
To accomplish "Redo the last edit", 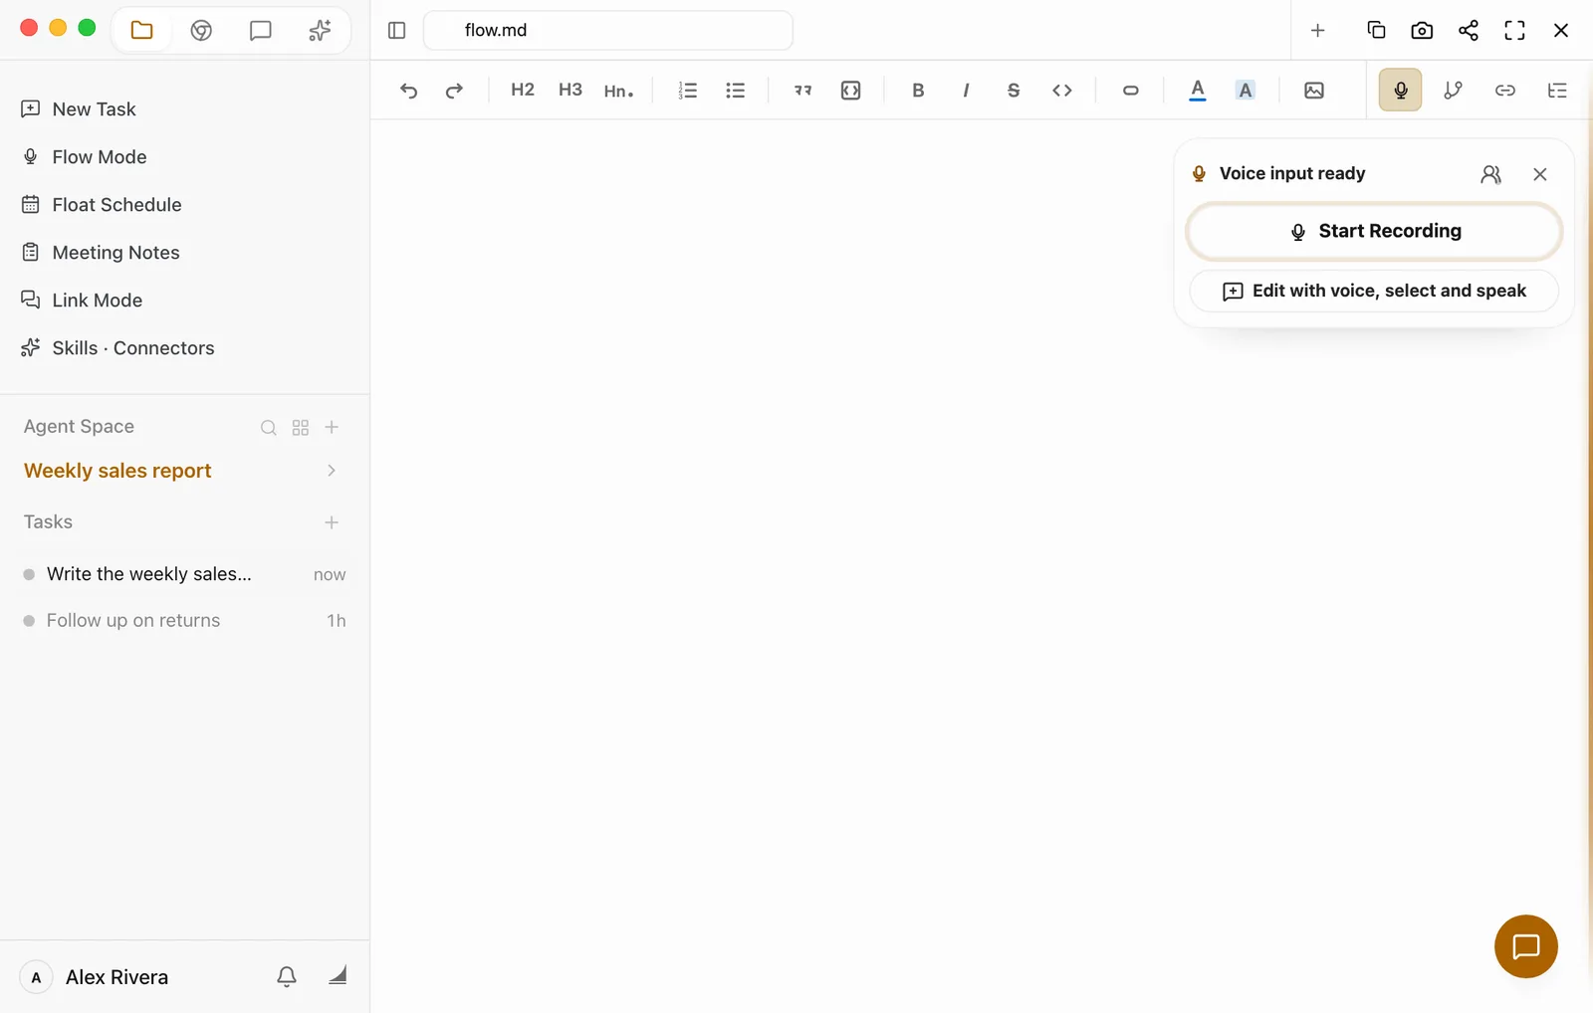I will coord(454,91).
